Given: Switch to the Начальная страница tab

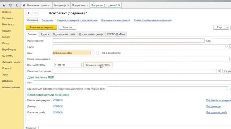Looking at the screenshot, I should [x=36, y=5].
